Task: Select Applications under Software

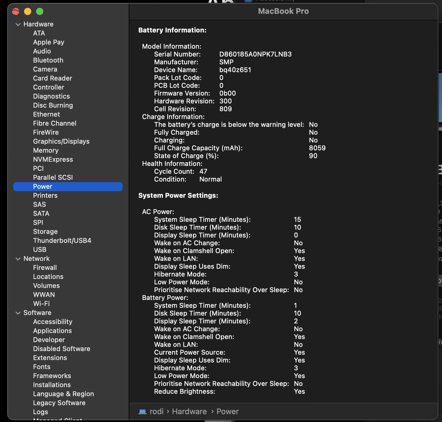Action: pos(52,331)
